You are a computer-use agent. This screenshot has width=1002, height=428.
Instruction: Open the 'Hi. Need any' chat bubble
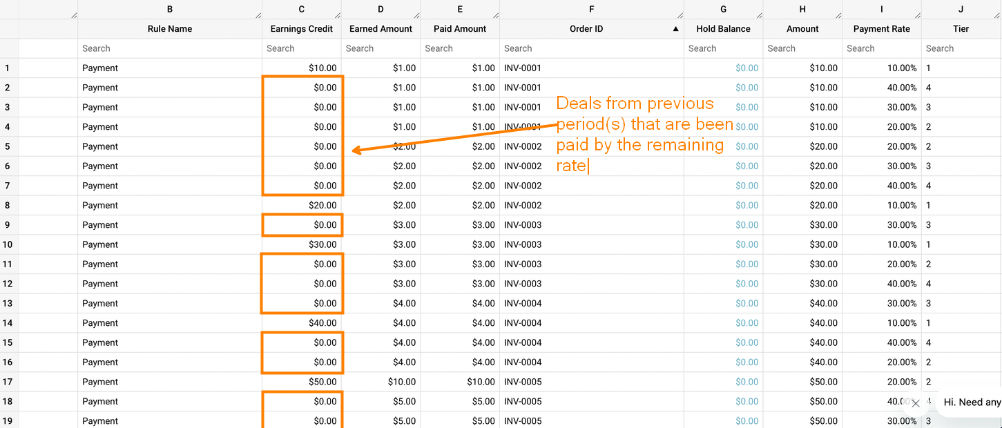pos(971,402)
